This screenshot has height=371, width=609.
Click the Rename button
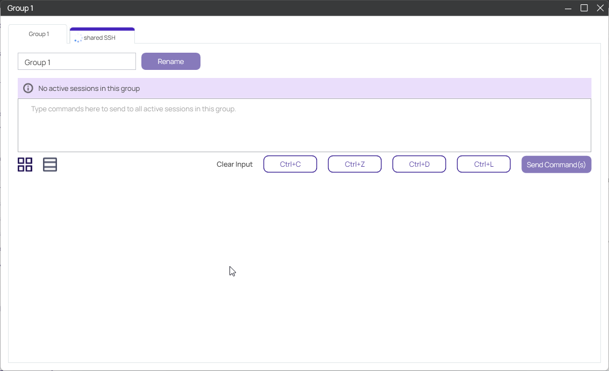point(170,61)
